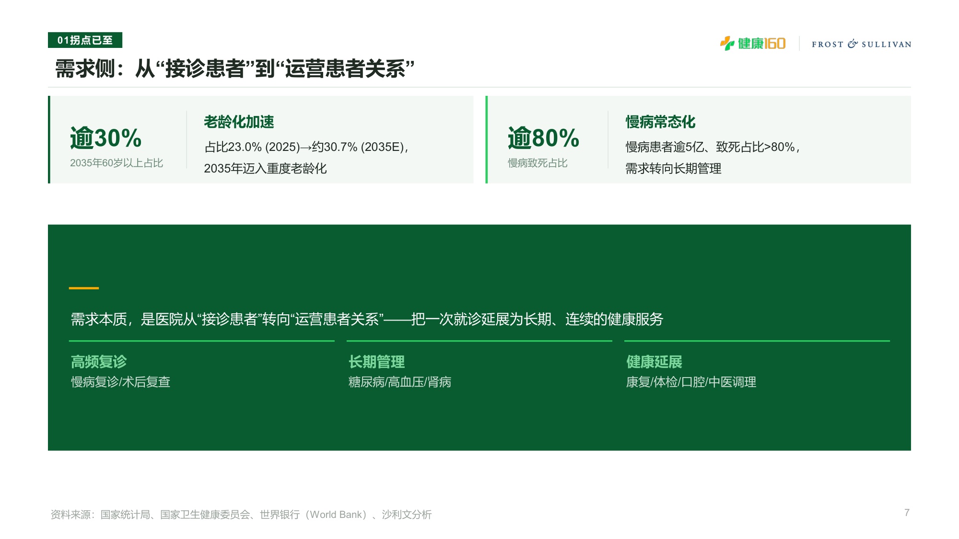Click the 资料来源 footnote line
Viewport: 959px width, 539px height.
tap(241, 515)
